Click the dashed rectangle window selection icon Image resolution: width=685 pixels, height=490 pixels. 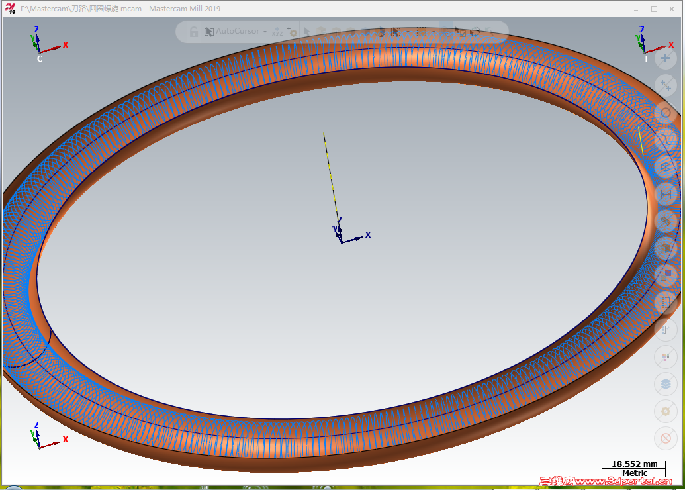tap(422, 32)
